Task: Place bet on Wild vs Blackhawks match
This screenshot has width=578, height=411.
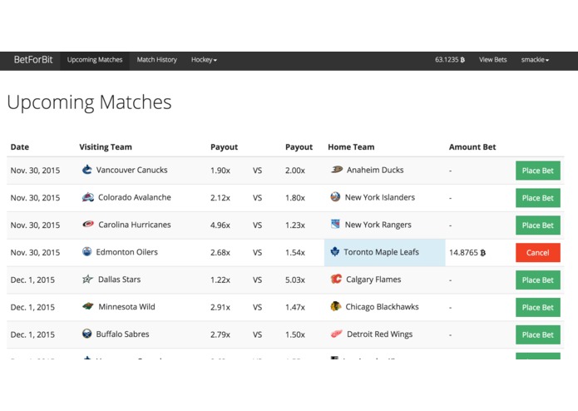Action: (538, 308)
